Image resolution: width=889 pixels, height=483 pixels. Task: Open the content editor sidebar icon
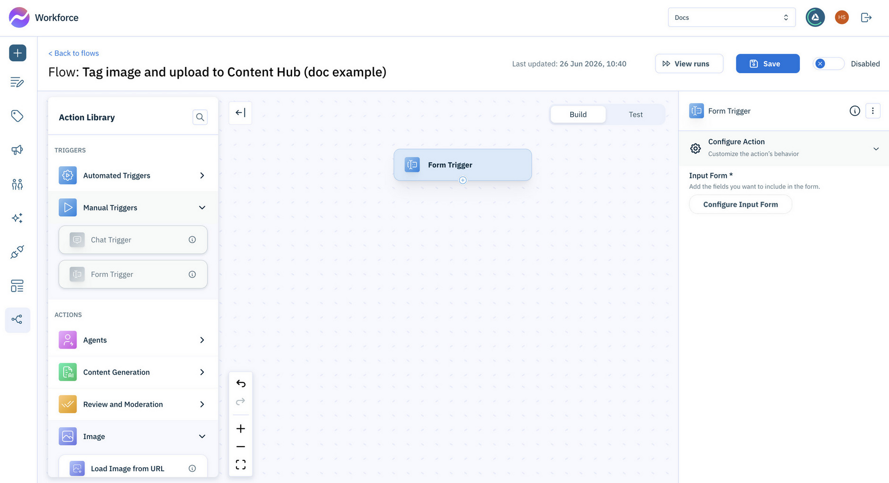click(x=17, y=82)
